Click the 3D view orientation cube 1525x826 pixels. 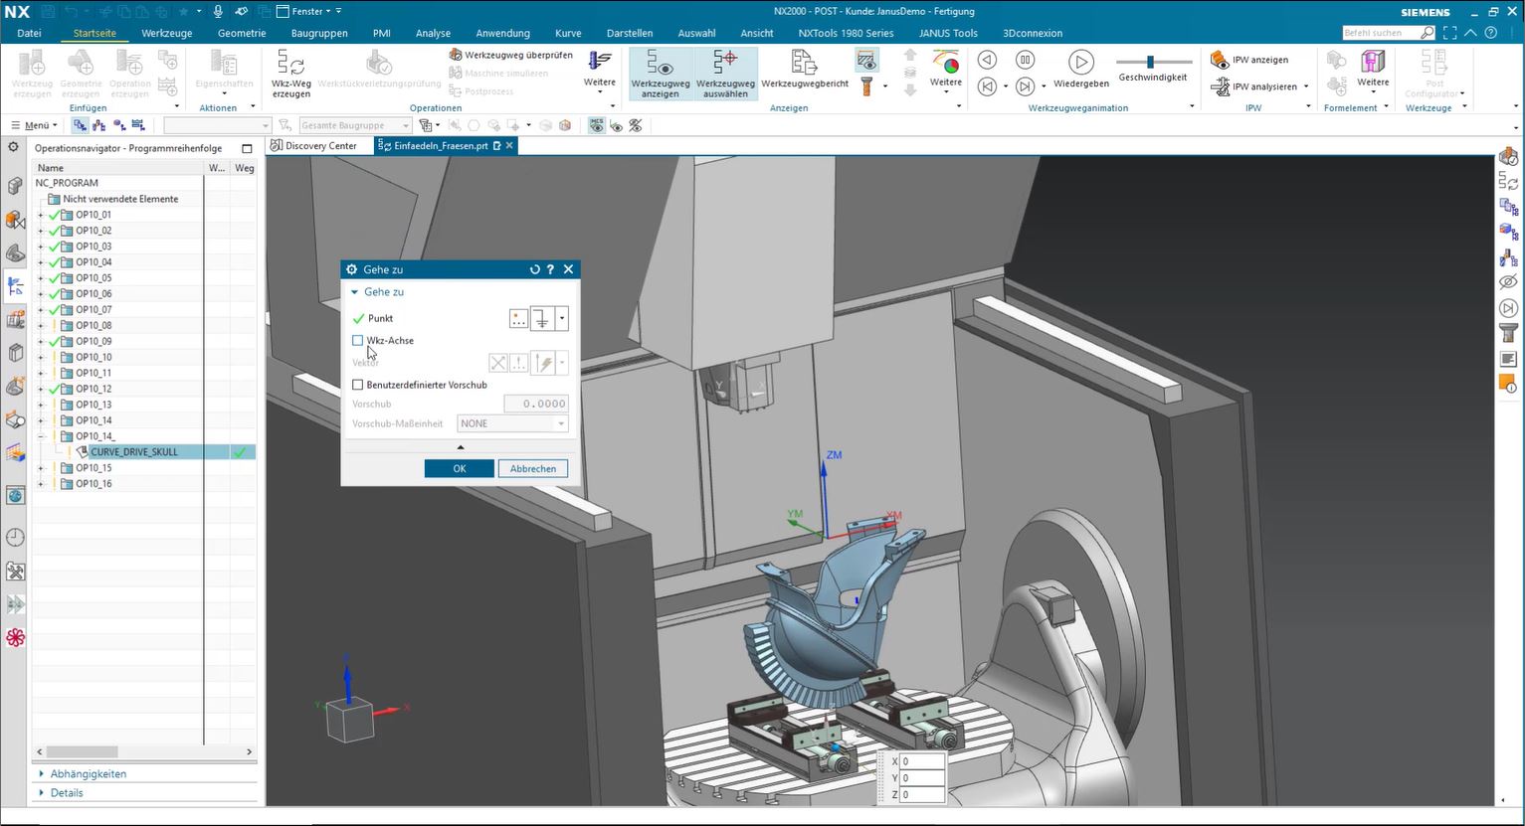tap(350, 720)
